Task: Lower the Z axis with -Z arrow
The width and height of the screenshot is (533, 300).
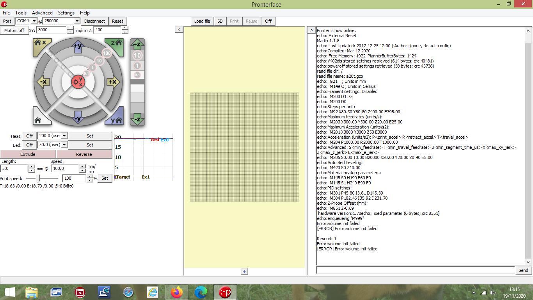Action: click(x=137, y=120)
